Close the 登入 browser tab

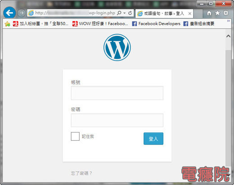point(190,13)
